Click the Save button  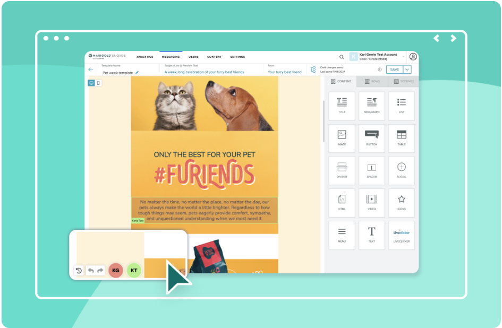(x=394, y=70)
